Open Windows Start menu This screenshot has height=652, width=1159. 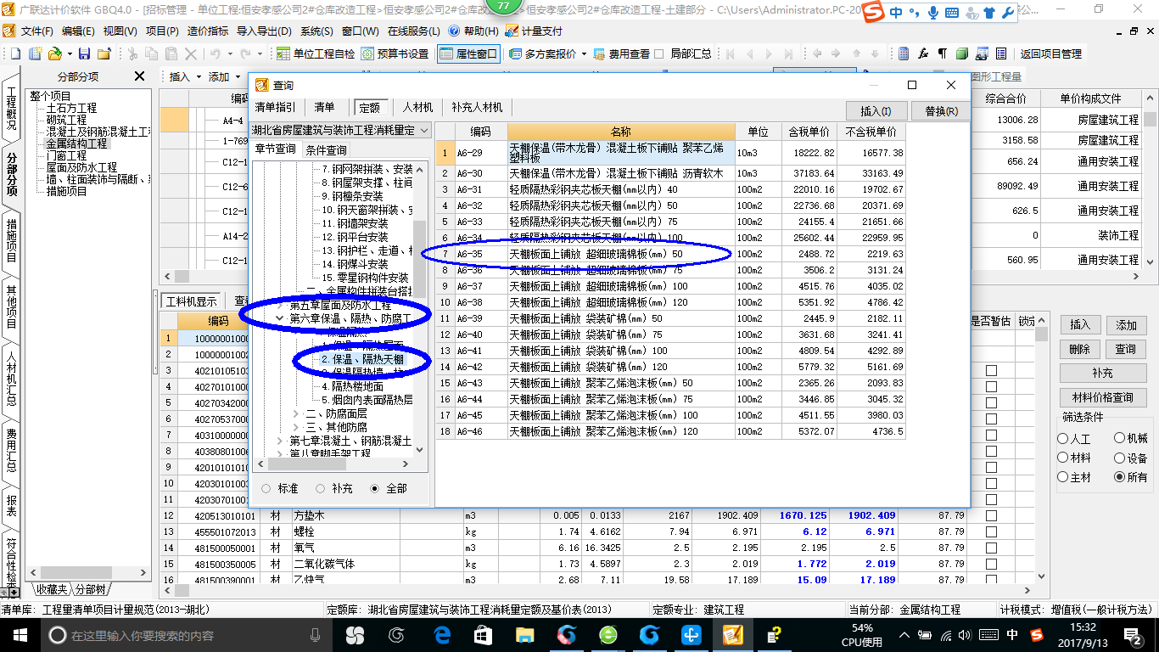(19, 634)
